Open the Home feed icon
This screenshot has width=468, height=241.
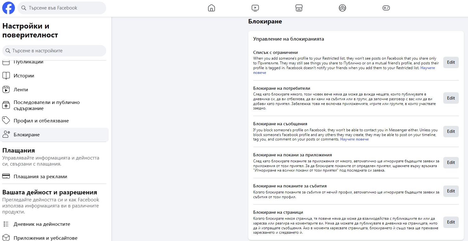coord(211,8)
